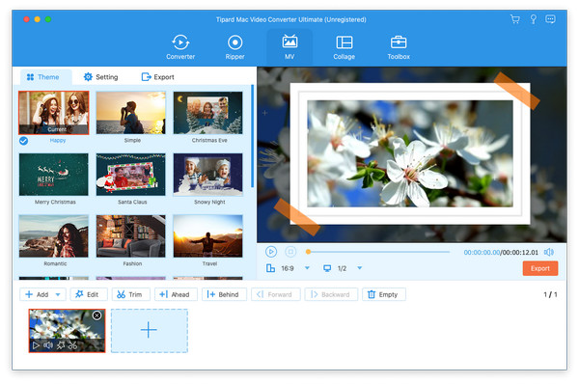Viewport: 579px width, 384px height.
Task: Expand the Add dropdown arrow
Action: [x=58, y=294]
